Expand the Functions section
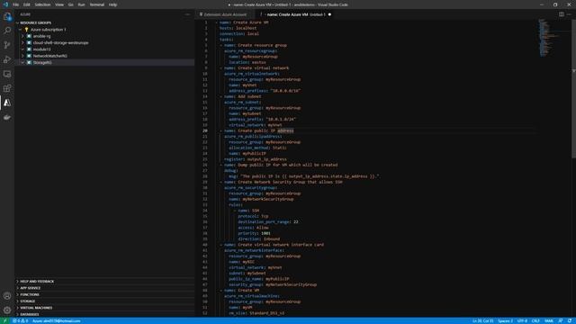 (x=17, y=294)
